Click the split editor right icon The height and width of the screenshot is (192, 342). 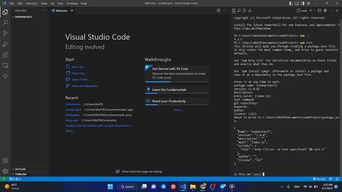coord(219,11)
